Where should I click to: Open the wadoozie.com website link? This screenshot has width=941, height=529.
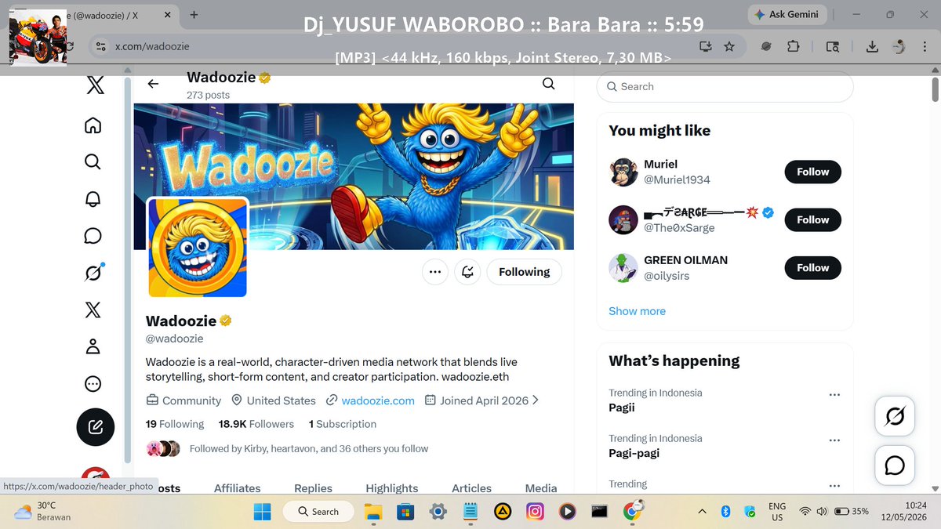(x=378, y=400)
